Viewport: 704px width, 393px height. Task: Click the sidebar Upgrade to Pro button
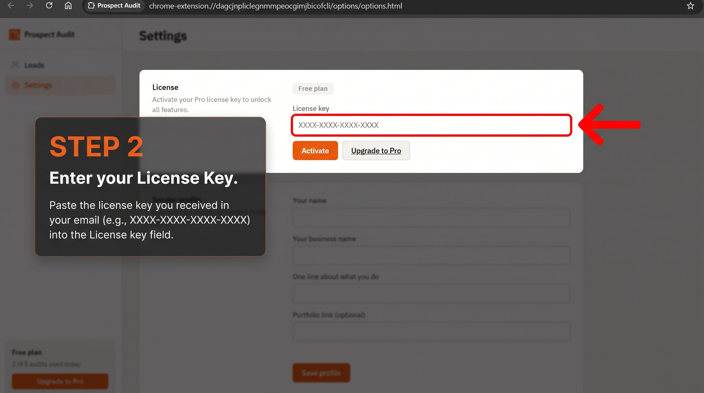[x=60, y=381]
